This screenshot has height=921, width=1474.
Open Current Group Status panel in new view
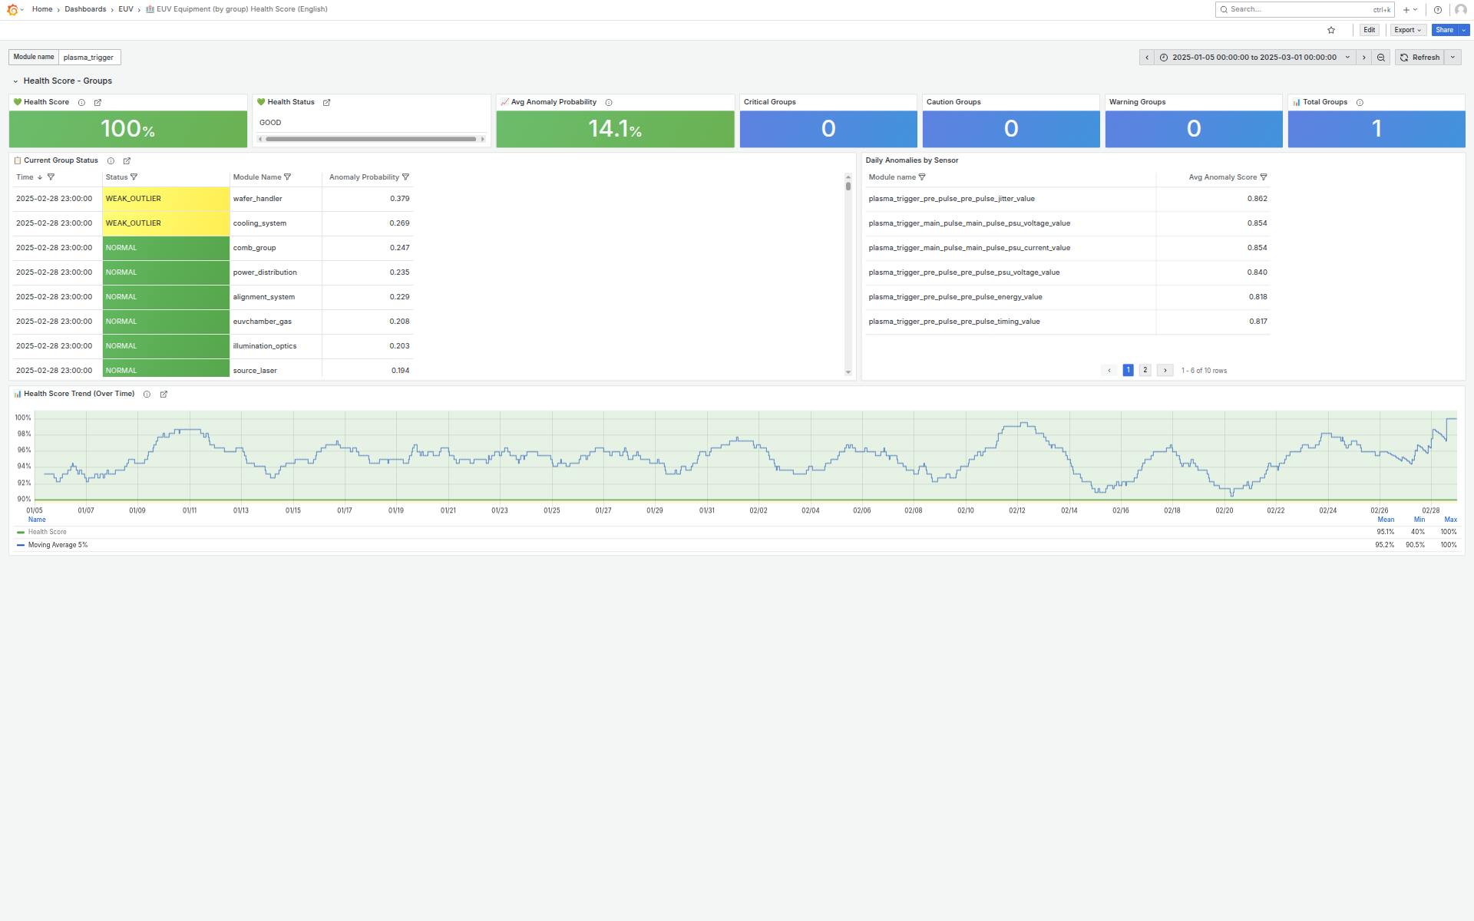click(127, 160)
